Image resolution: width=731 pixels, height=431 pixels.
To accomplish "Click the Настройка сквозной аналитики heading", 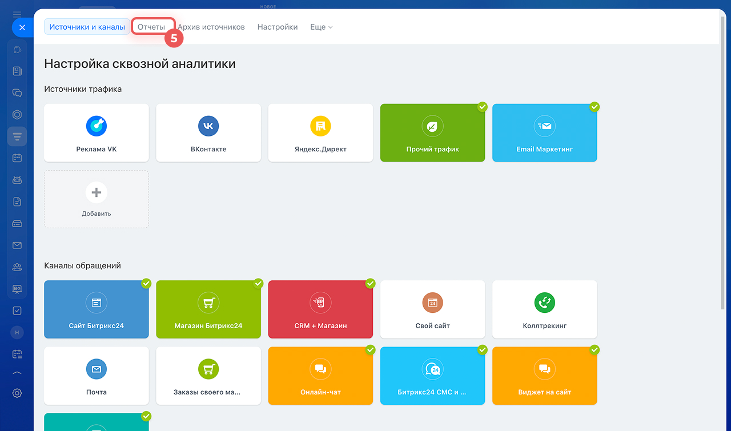I will pos(140,64).
